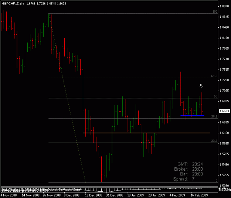Click the 18 Dec 2008 date label
The width and height of the screenshot is (231, 198).
(94, 195)
